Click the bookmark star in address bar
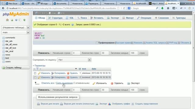195x109 pixels. (118, 8)
